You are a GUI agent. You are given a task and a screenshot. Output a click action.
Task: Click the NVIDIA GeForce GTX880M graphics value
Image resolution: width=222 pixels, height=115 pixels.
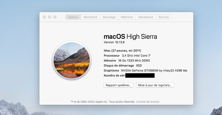point(154,70)
